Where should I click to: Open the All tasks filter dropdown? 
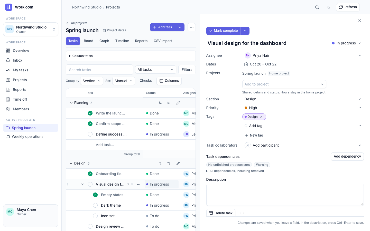coord(156,70)
